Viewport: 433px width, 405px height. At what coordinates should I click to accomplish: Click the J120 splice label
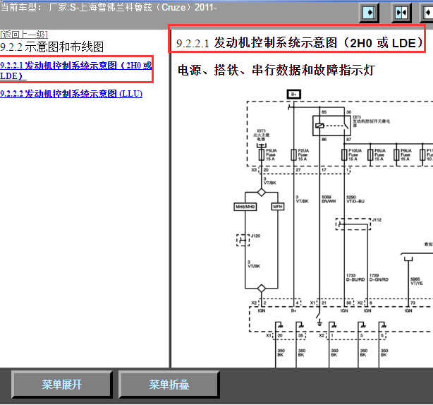[x=255, y=236]
